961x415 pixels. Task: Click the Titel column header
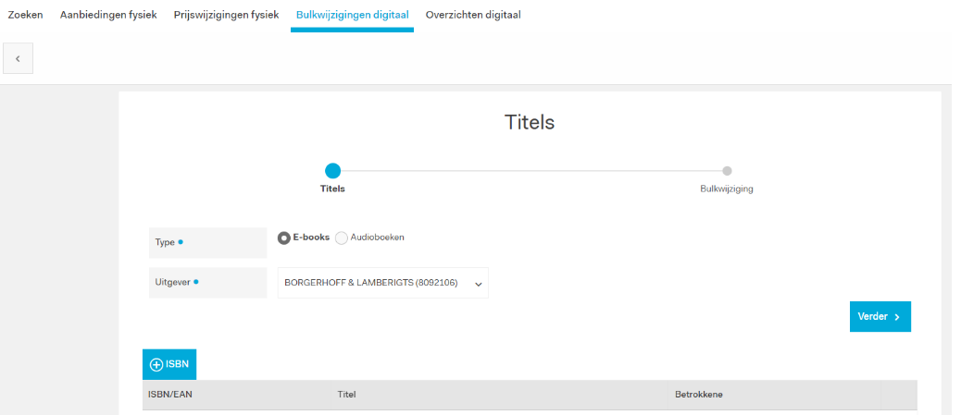click(x=347, y=395)
